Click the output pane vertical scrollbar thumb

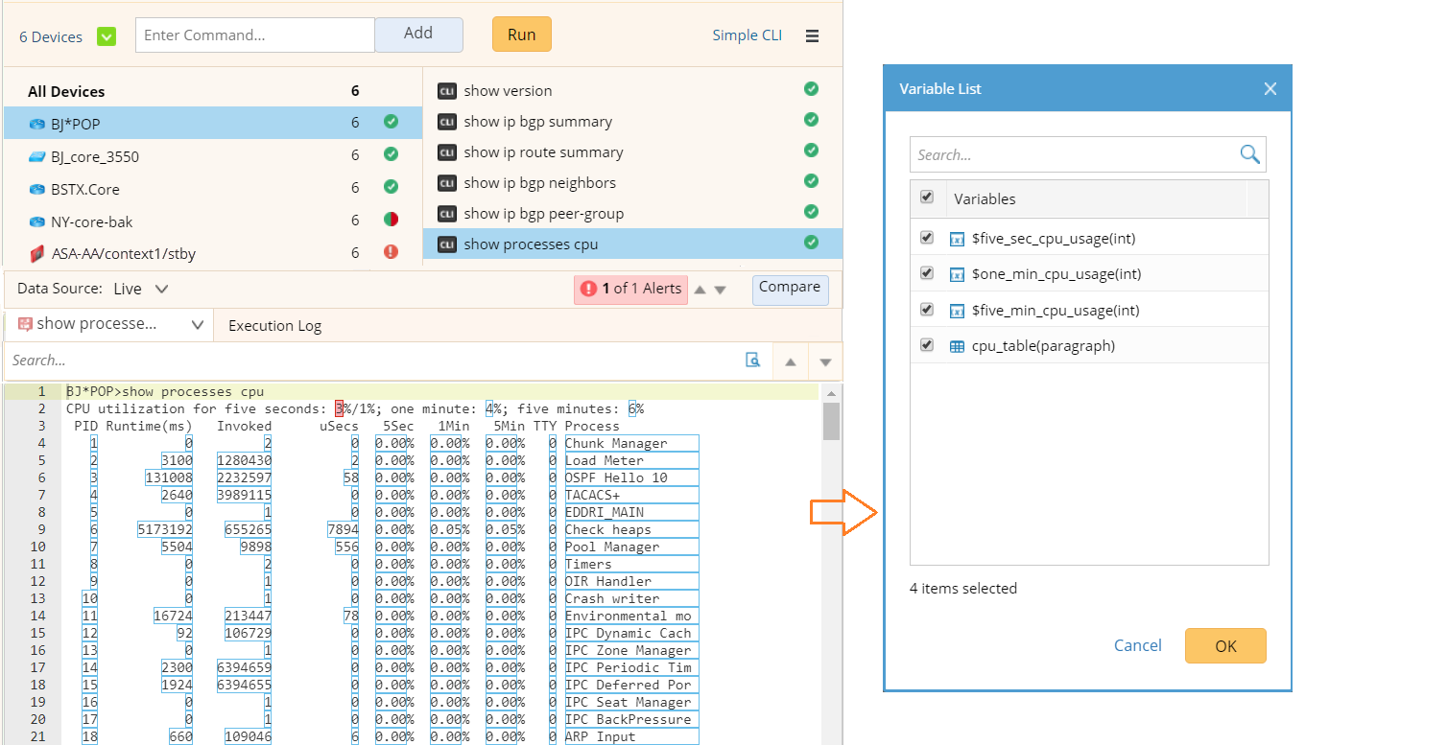pos(831,420)
